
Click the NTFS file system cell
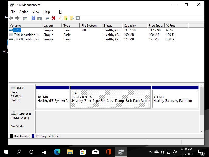pos(85,30)
